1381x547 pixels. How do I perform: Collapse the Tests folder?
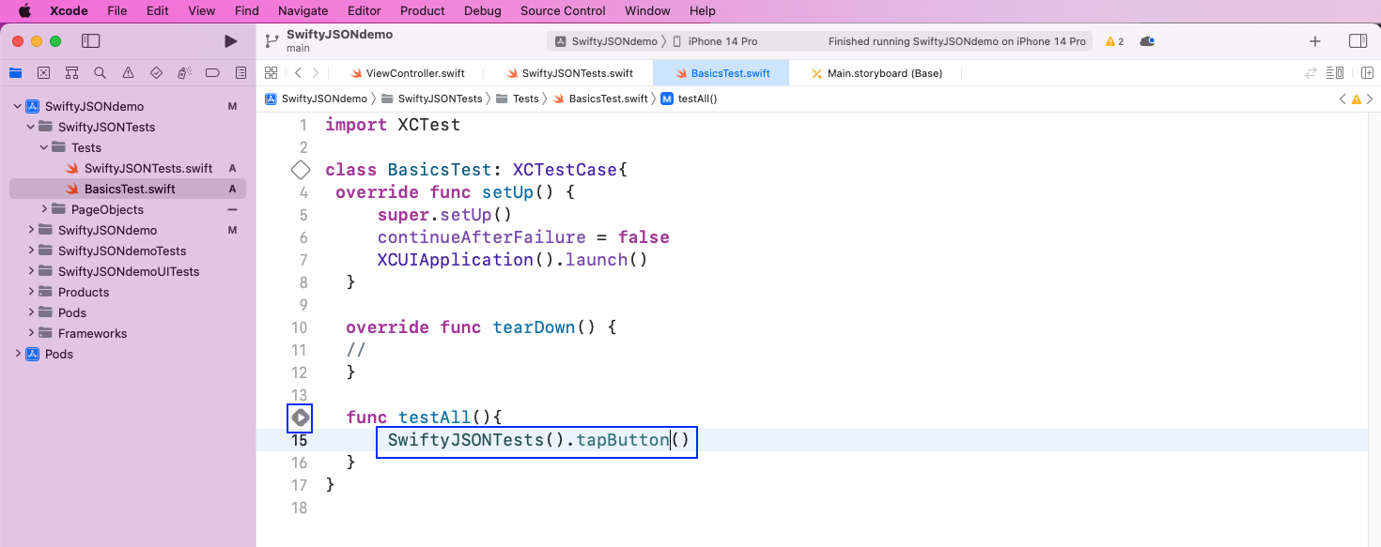click(x=44, y=147)
